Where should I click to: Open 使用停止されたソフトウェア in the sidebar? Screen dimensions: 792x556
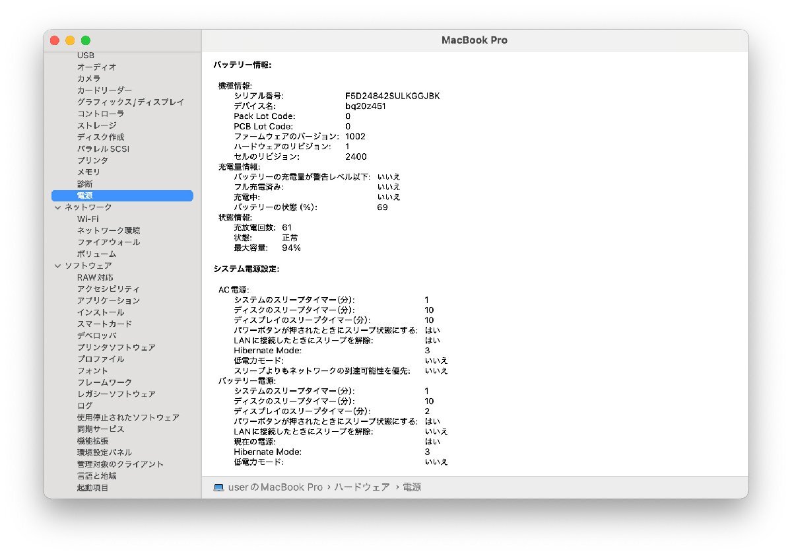[129, 417]
